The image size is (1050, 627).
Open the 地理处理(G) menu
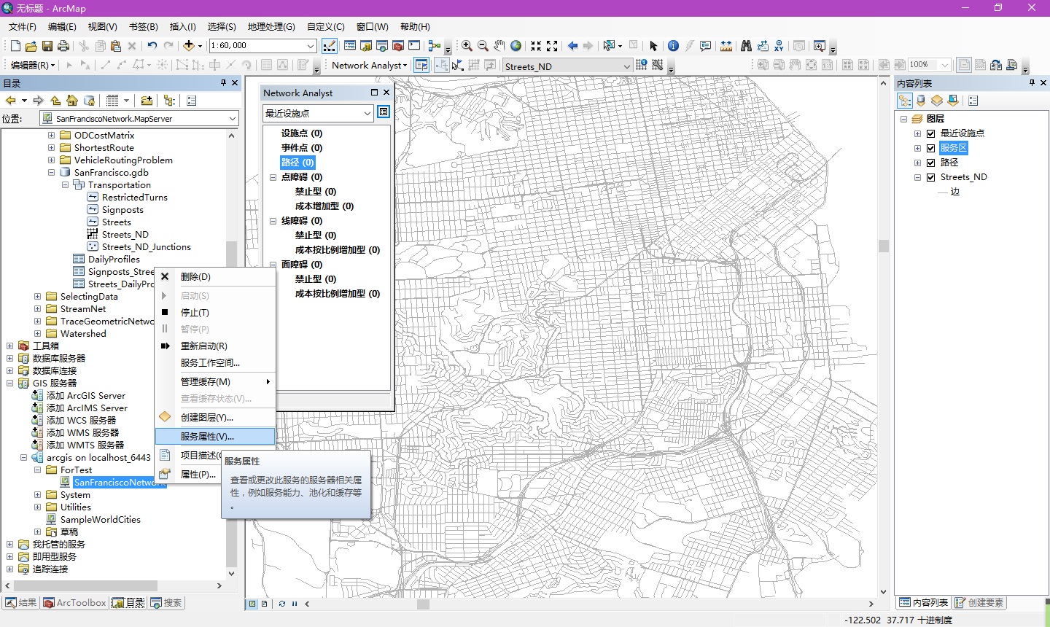[271, 27]
